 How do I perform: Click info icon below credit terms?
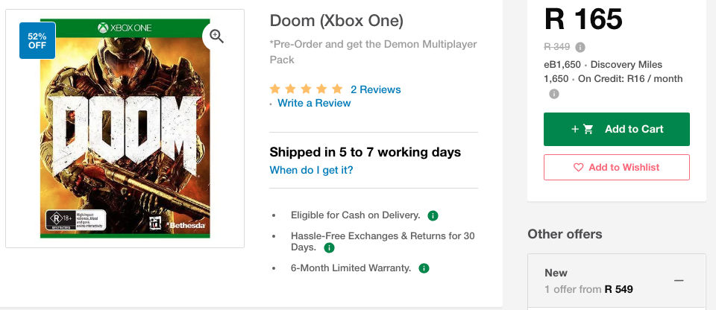[554, 94]
